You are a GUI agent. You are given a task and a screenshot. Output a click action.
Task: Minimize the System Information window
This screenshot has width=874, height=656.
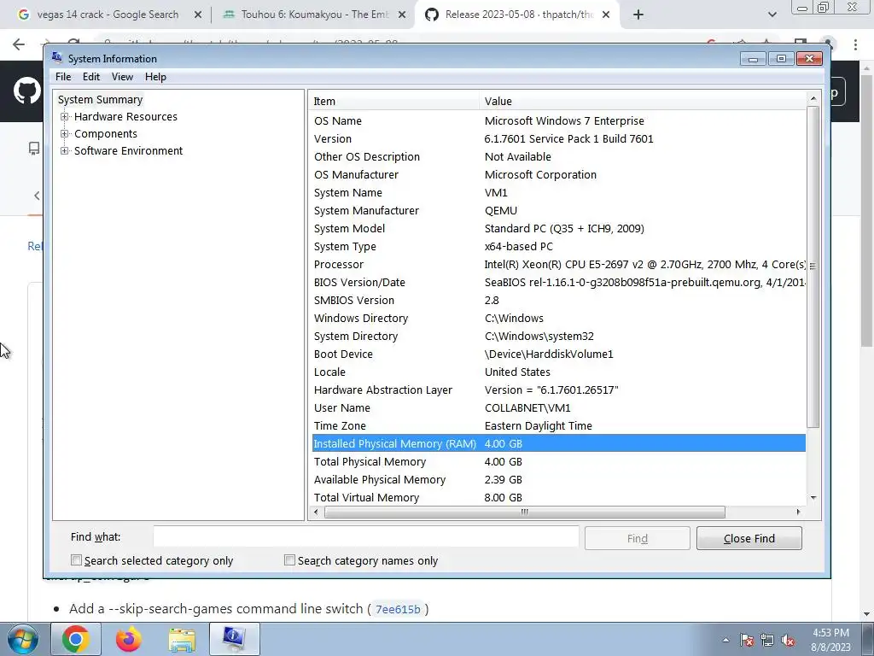click(x=753, y=59)
